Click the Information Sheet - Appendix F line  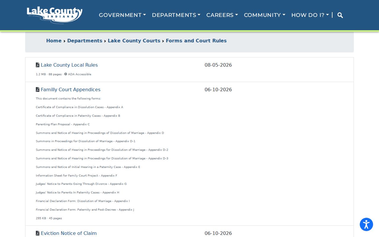click(76, 175)
